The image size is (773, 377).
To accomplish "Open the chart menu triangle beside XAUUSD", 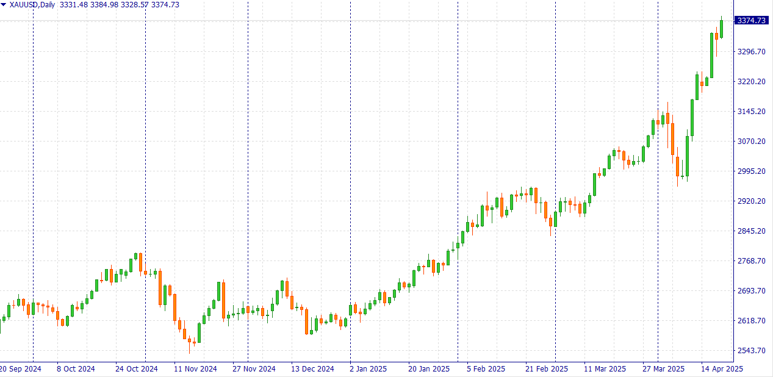I will tap(4, 5).
